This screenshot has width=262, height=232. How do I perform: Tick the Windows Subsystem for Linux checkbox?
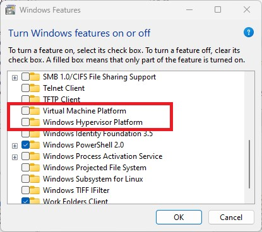[25, 179]
